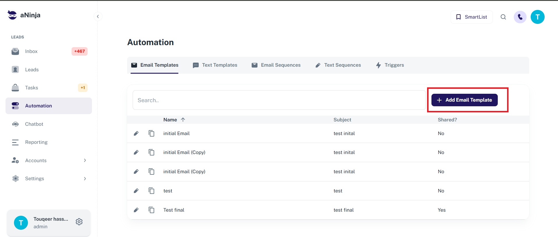Screen dimensions: 558x237
Task: Switch to the Text Templates tab
Action: coord(215,65)
